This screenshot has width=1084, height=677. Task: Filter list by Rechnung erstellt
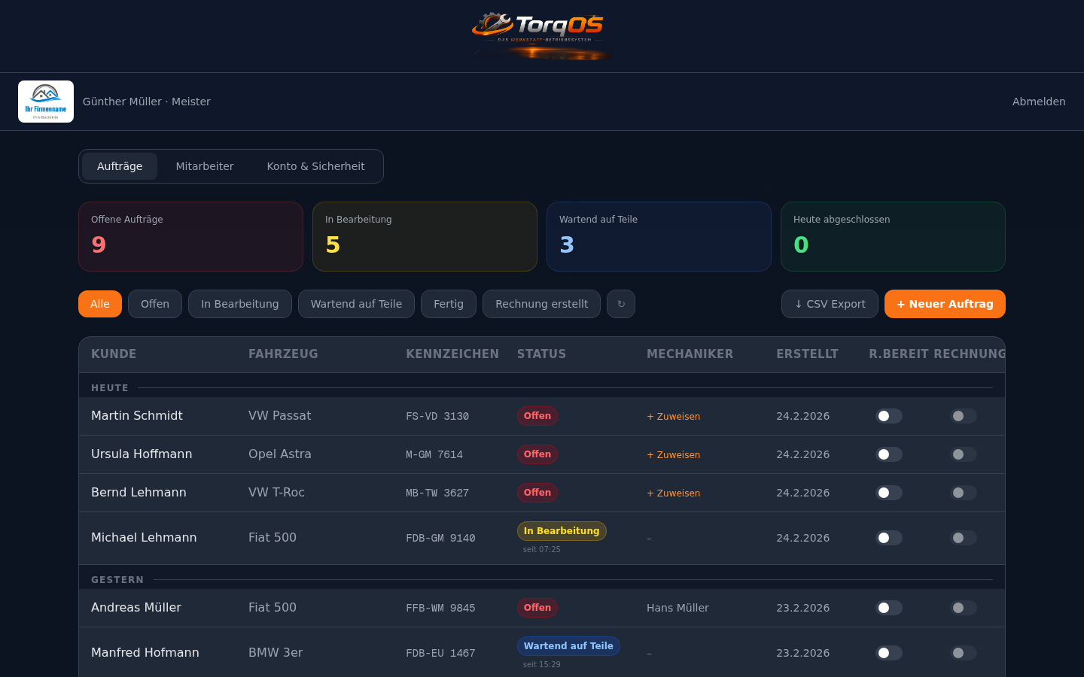pos(541,304)
